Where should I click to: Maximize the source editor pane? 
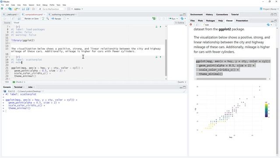(x=184, y=14)
